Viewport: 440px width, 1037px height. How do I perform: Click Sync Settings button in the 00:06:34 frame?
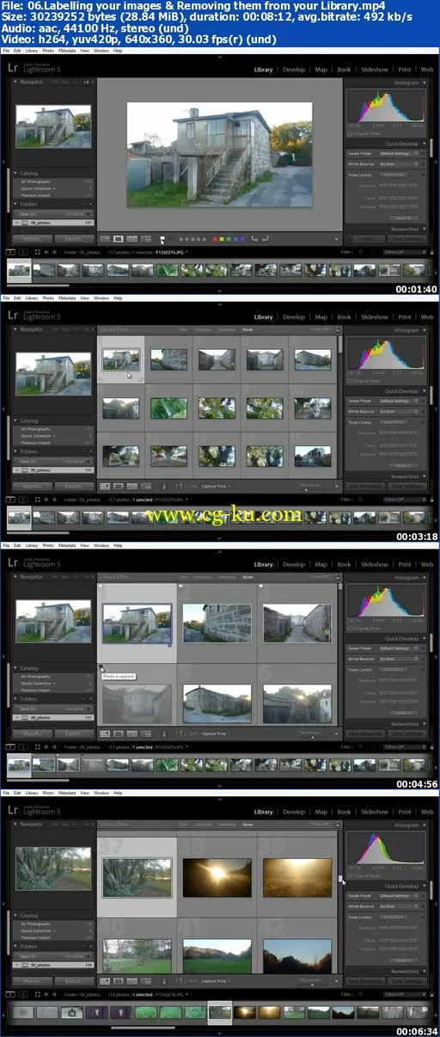pos(406,981)
